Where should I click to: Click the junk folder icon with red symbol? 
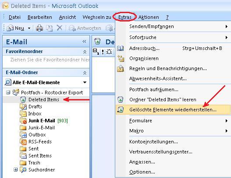[x=23, y=121]
